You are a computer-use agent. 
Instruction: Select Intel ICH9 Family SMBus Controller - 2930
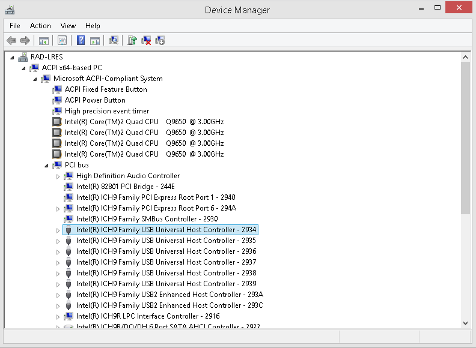(147, 219)
